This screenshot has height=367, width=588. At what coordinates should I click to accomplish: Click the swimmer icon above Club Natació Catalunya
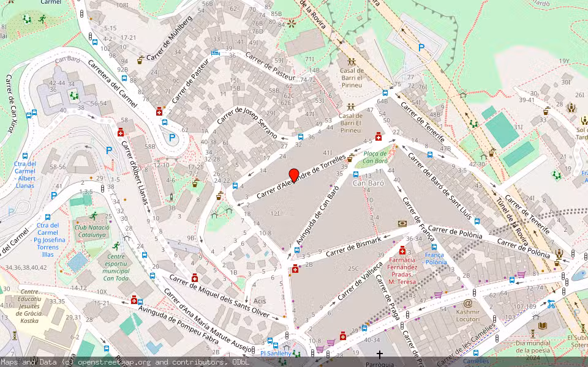[93, 216]
